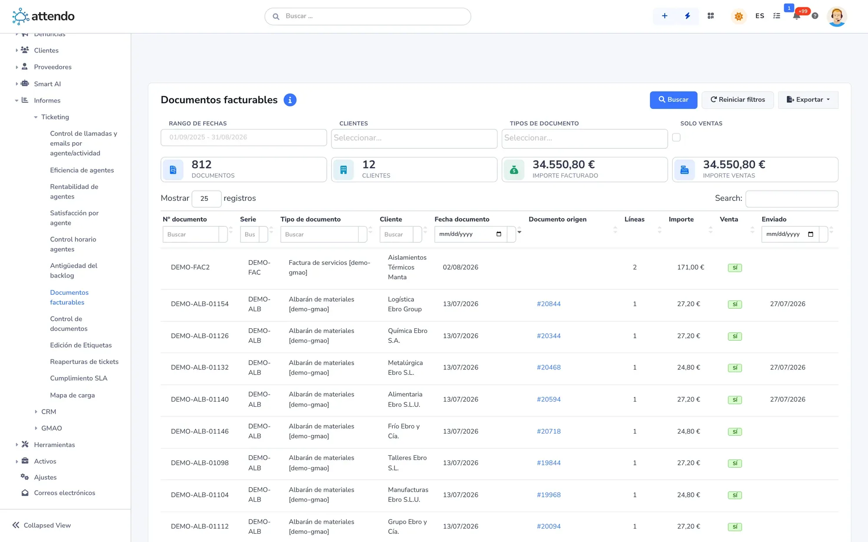Click the Documentos card document icon
The image size is (868, 542).
173,170
